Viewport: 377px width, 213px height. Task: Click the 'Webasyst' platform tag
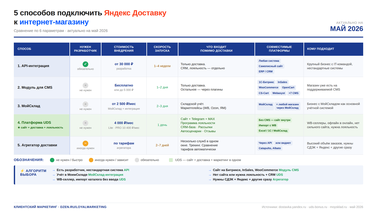point(279,93)
